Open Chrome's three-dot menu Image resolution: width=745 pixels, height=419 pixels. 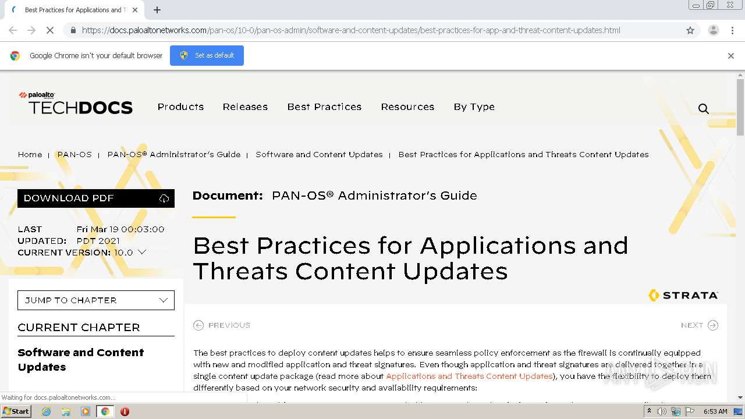(732, 30)
